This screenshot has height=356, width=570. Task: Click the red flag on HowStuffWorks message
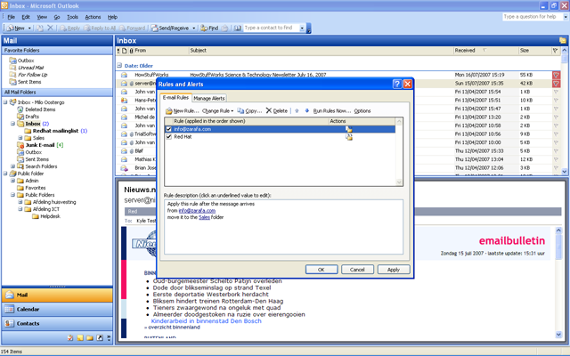coord(556,75)
